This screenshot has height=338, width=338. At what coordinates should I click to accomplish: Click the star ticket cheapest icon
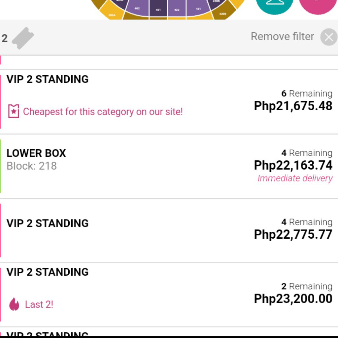14,111
